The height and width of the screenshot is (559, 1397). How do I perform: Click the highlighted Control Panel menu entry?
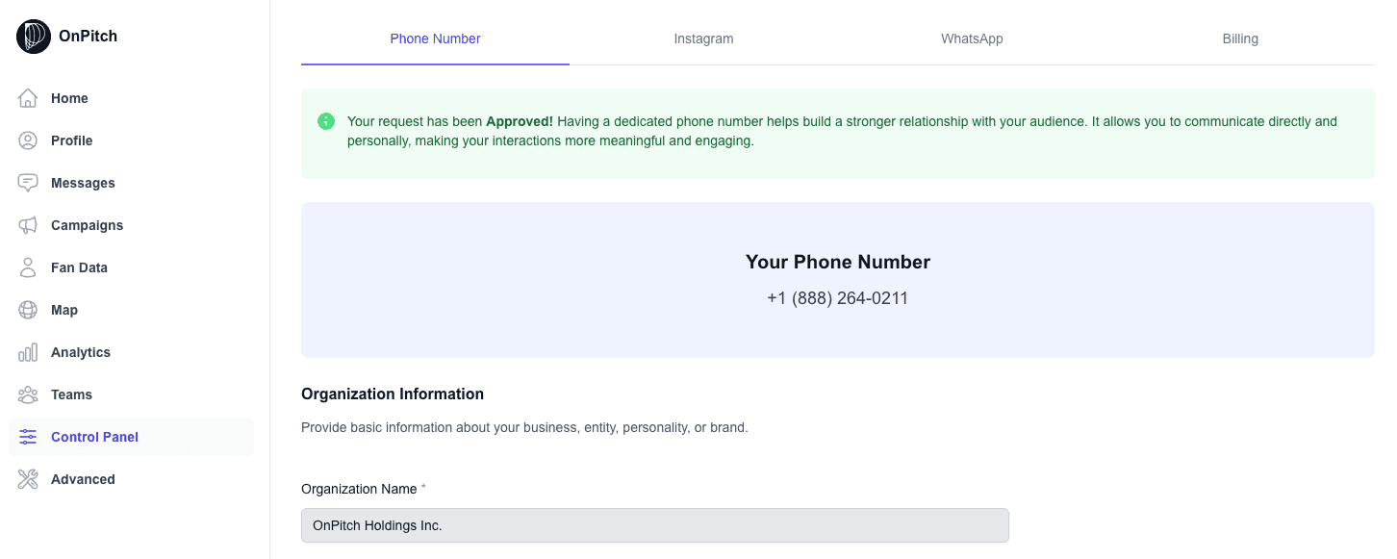click(x=94, y=437)
